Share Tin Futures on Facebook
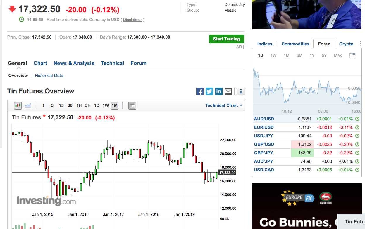This screenshot has width=365, height=229. [x=200, y=91]
